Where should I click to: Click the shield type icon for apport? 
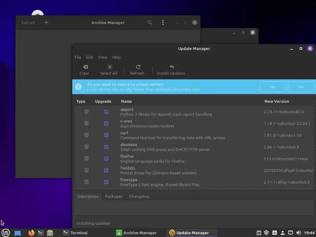(x=86, y=112)
